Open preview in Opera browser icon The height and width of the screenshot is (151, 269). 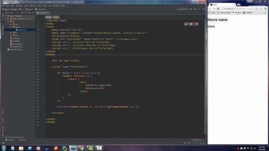pos(194,24)
